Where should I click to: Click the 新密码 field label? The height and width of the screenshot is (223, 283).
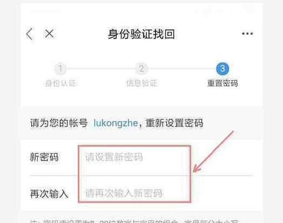coord(44,157)
